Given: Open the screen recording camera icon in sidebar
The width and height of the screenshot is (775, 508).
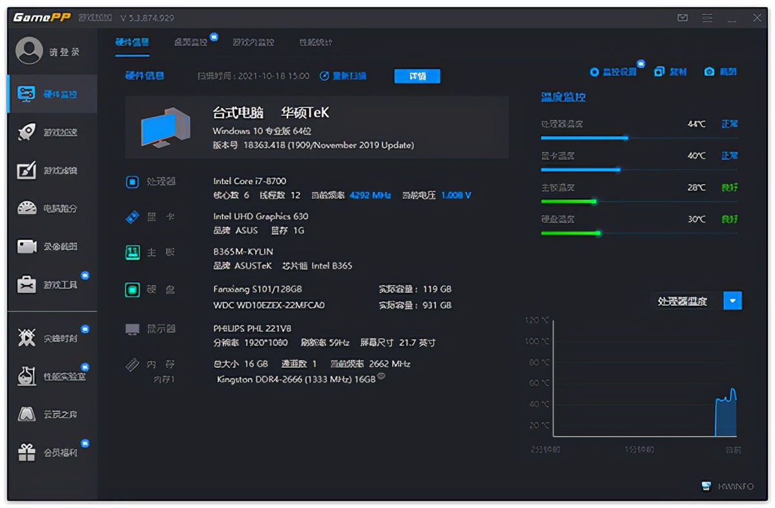Looking at the screenshot, I should (x=27, y=246).
